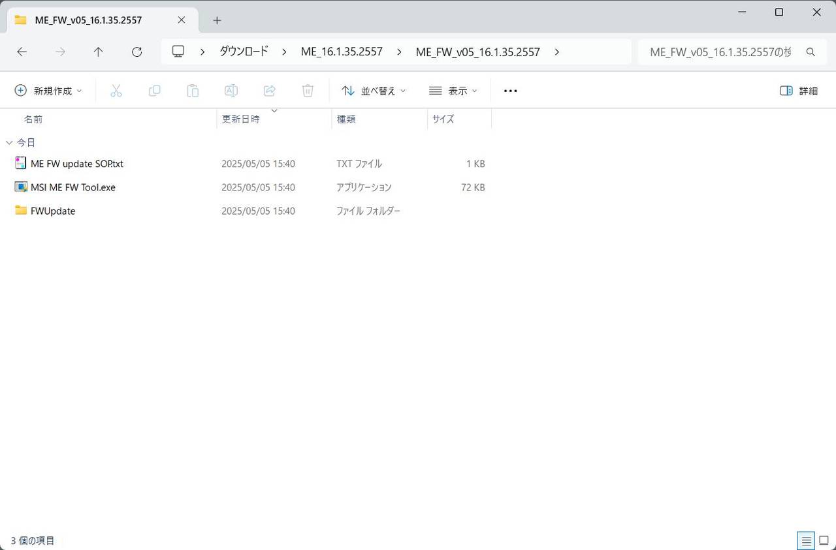Close the ME_FW_v05_16.1.35.2557 tab
This screenshot has height=550, width=836.
point(182,20)
